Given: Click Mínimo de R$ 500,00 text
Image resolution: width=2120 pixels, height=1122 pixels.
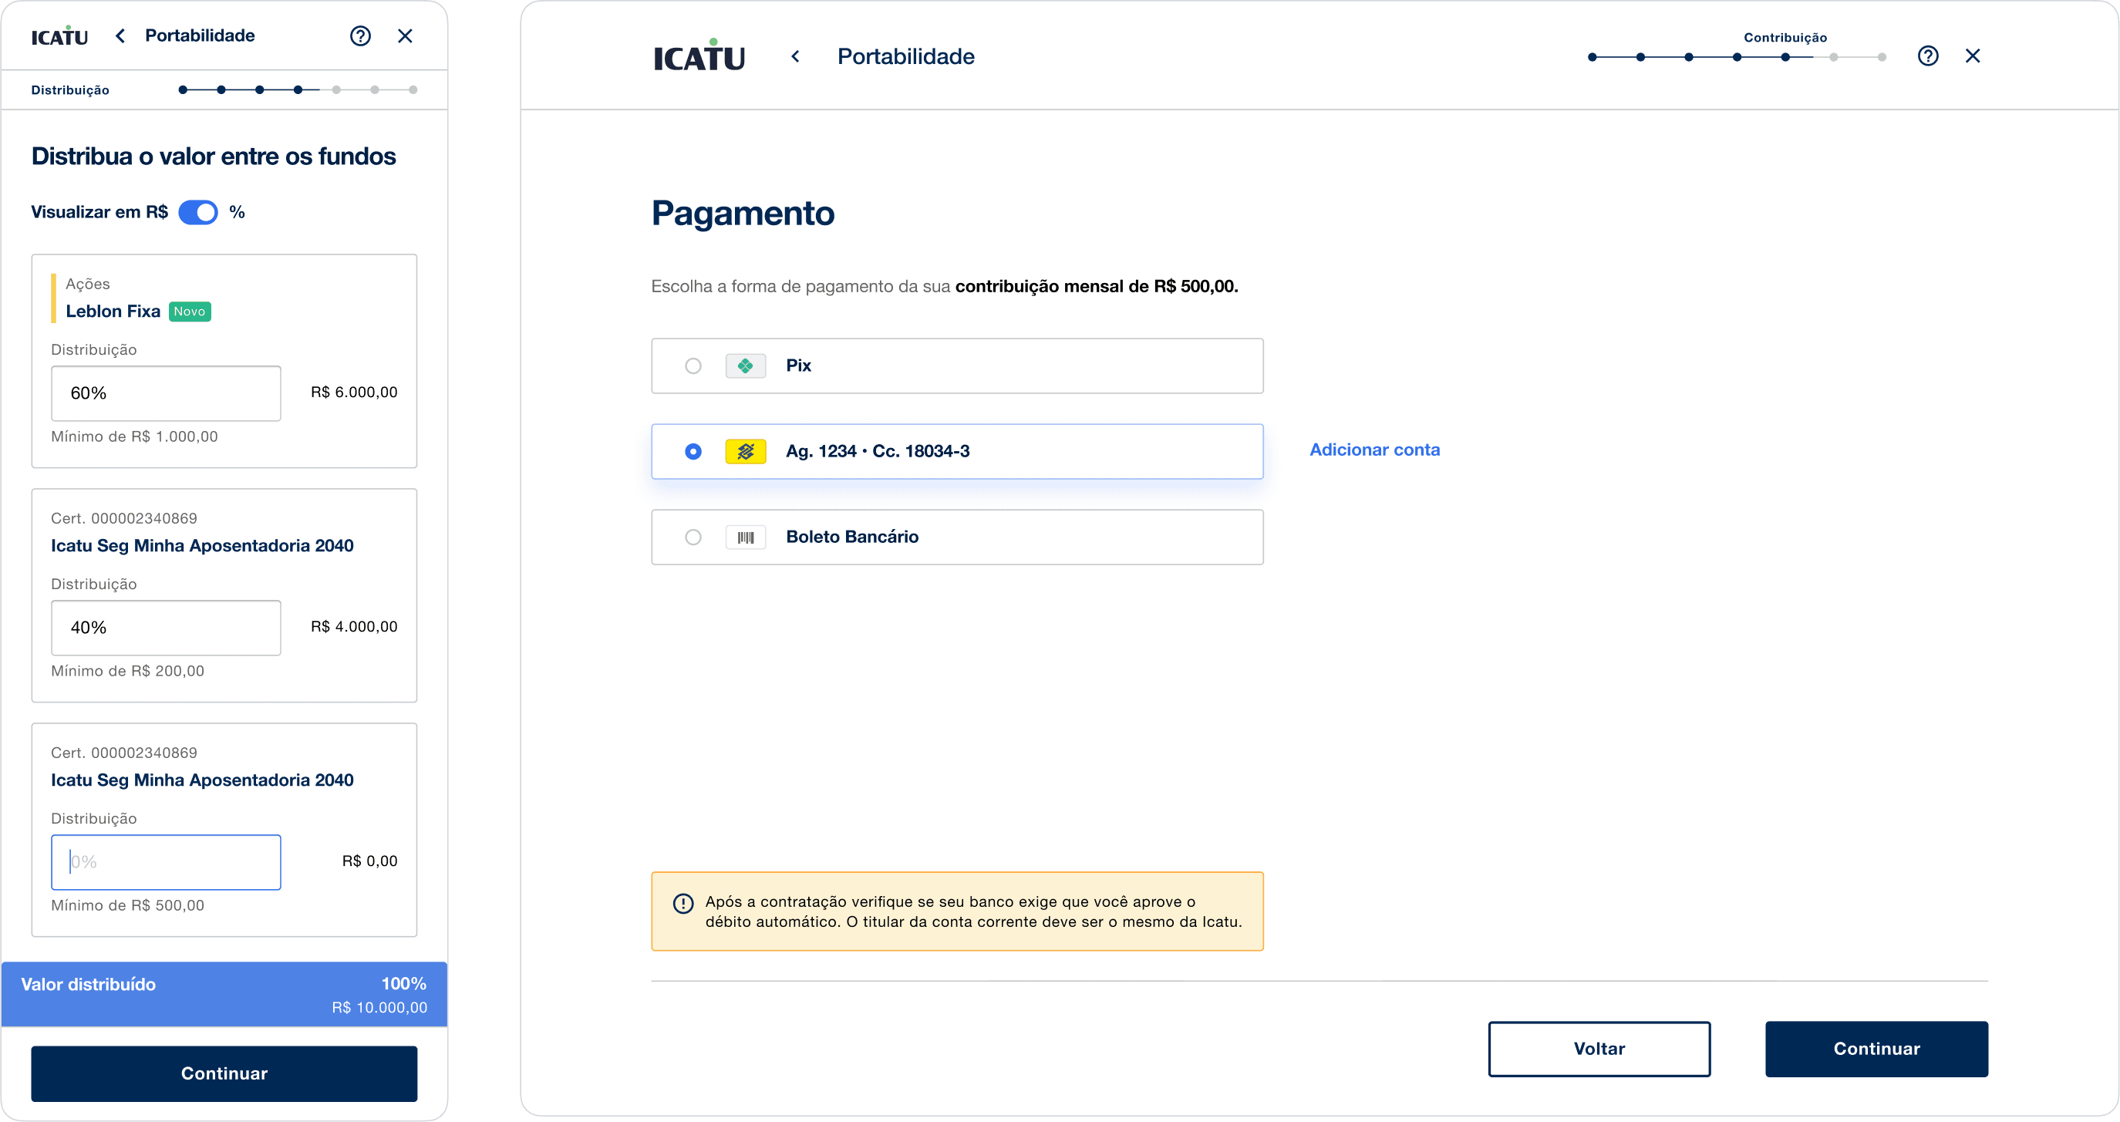Looking at the screenshot, I should point(127,905).
